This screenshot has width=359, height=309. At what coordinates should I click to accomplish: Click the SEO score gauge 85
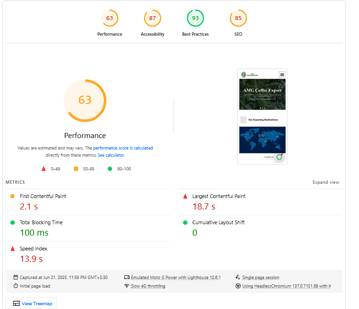coord(238,18)
